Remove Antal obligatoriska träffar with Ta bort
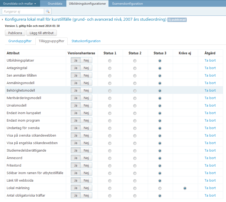The width and height of the screenshot is (226, 202). (x=210, y=196)
